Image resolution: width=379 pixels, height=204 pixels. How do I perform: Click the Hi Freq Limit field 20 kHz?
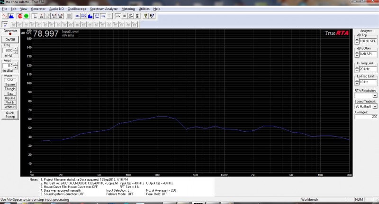[x=368, y=69]
